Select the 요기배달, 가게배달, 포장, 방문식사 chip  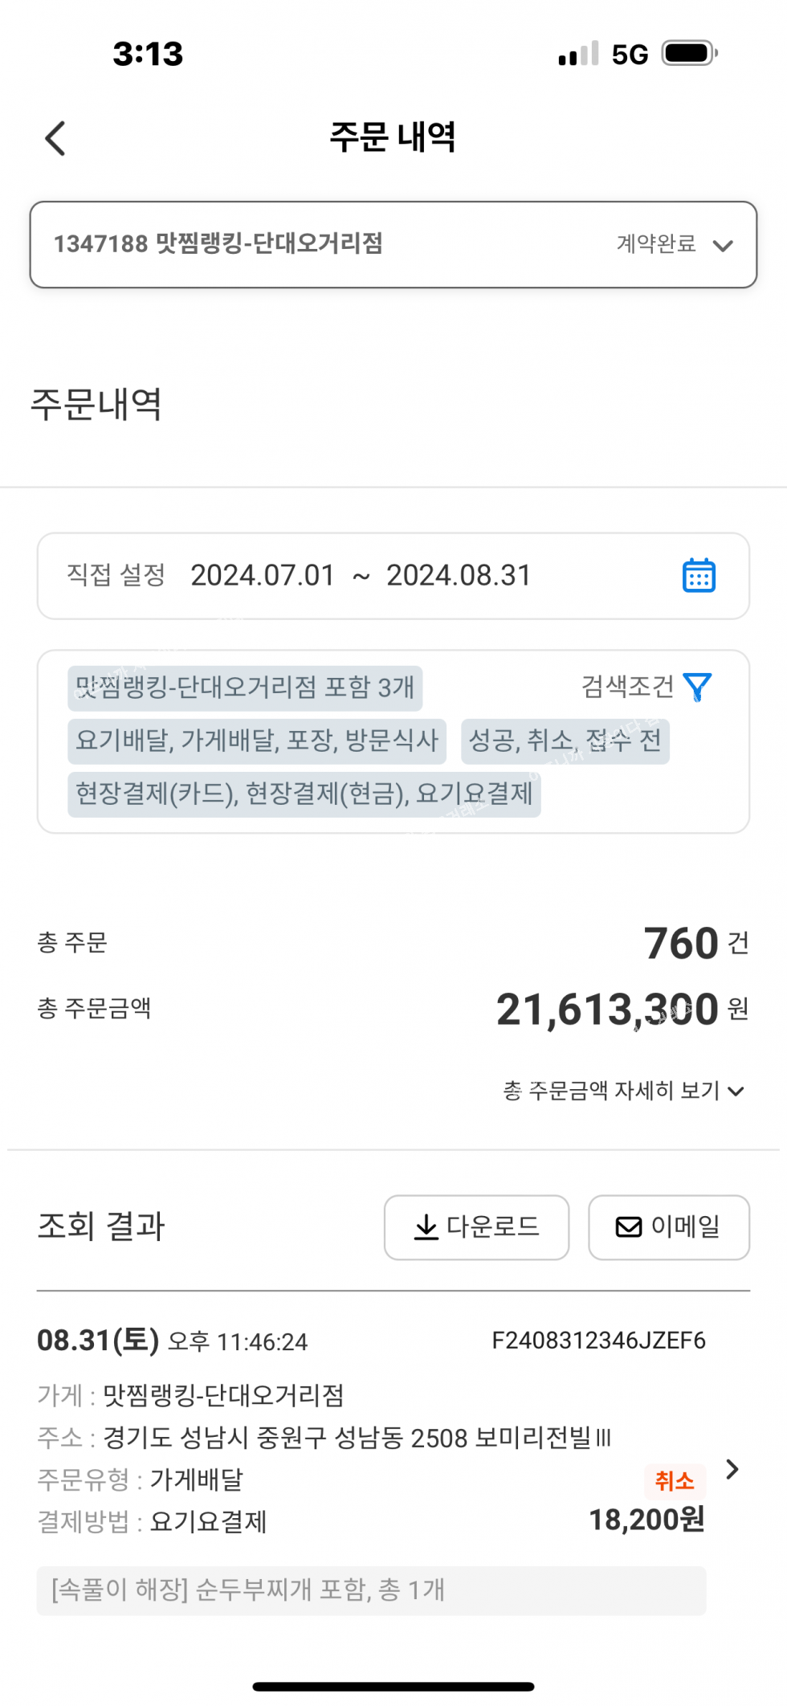pos(257,741)
